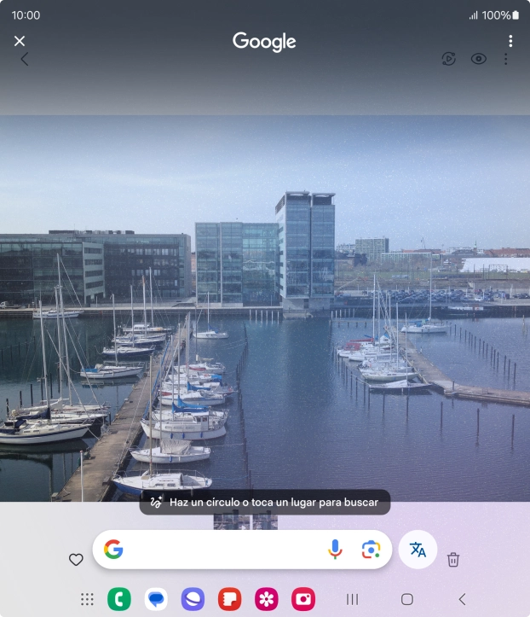The height and width of the screenshot is (617, 530).
Task: Open the all apps grid drawer
Action: click(x=87, y=599)
